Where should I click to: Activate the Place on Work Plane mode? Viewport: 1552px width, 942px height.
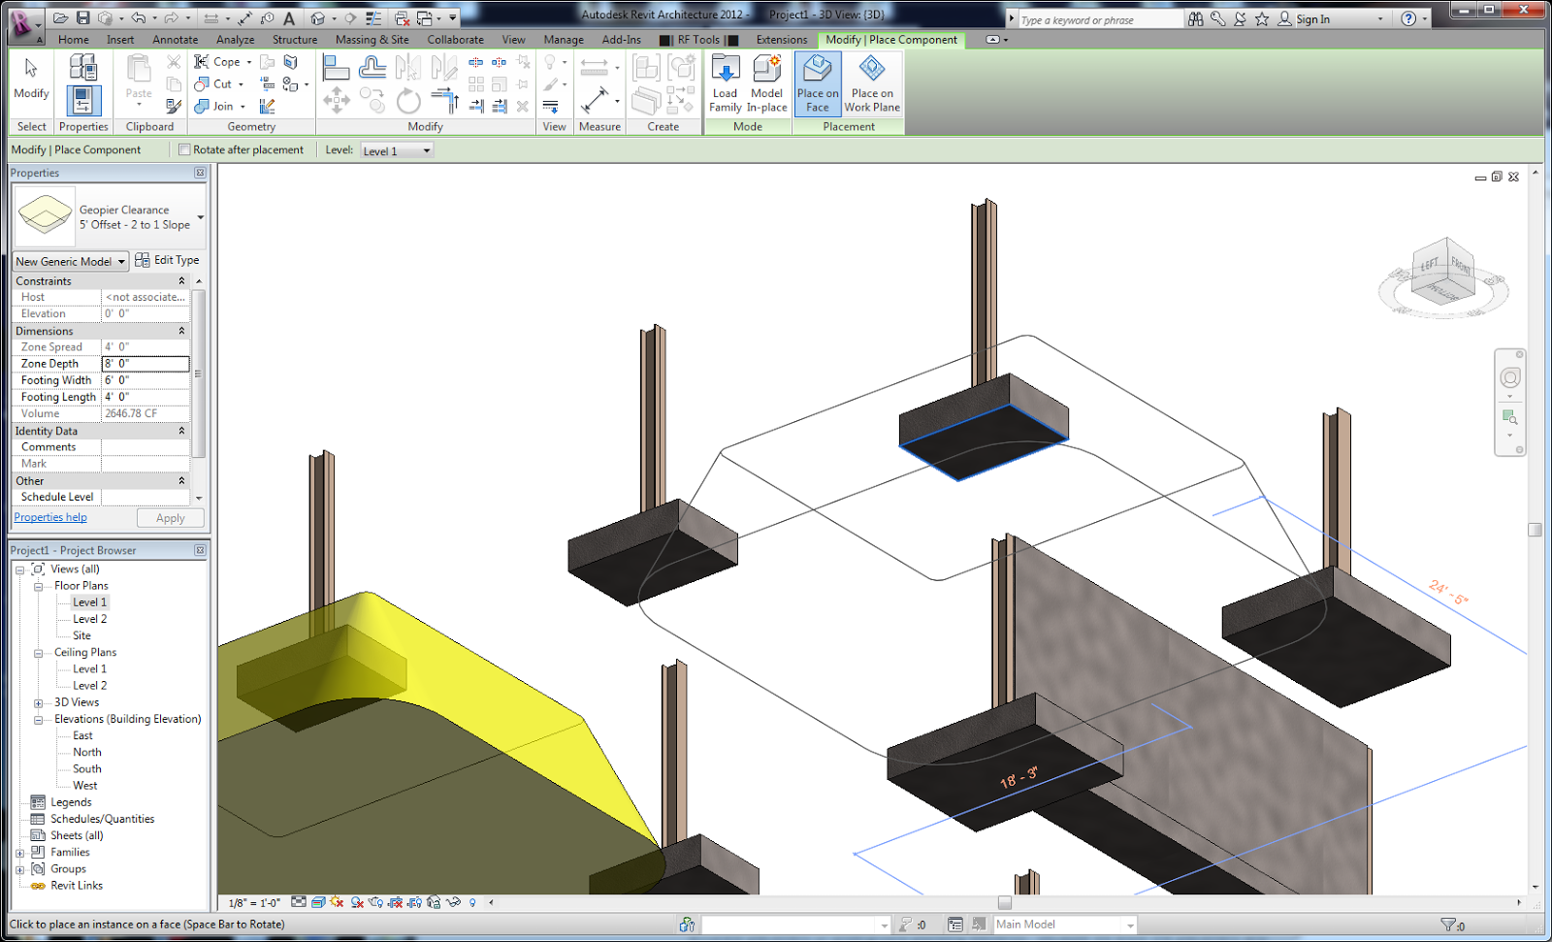click(871, 82)
